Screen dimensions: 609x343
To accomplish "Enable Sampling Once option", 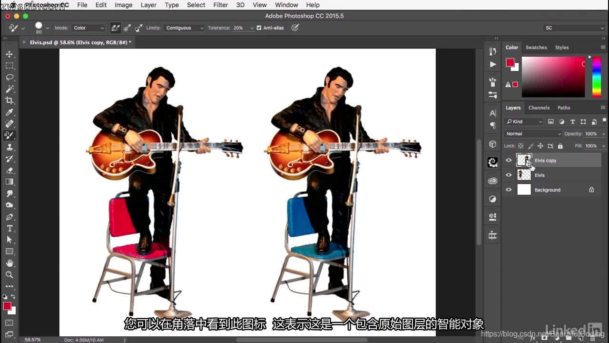I will (x=127, y=28).
